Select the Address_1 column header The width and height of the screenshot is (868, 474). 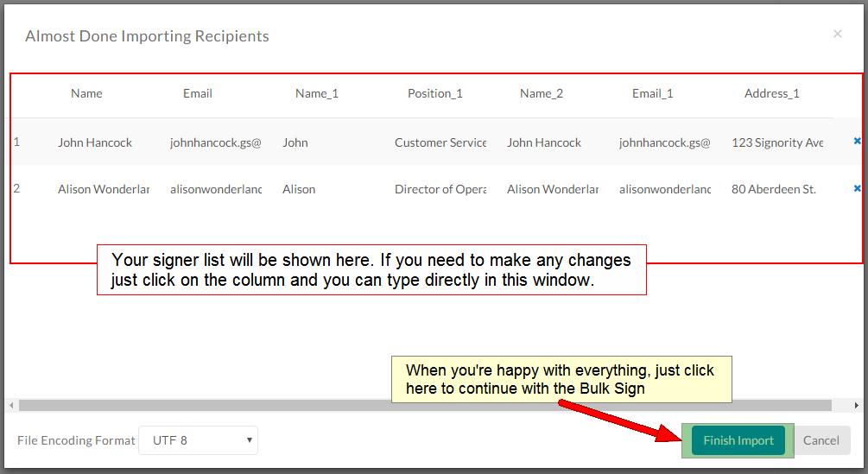(771, 93)
